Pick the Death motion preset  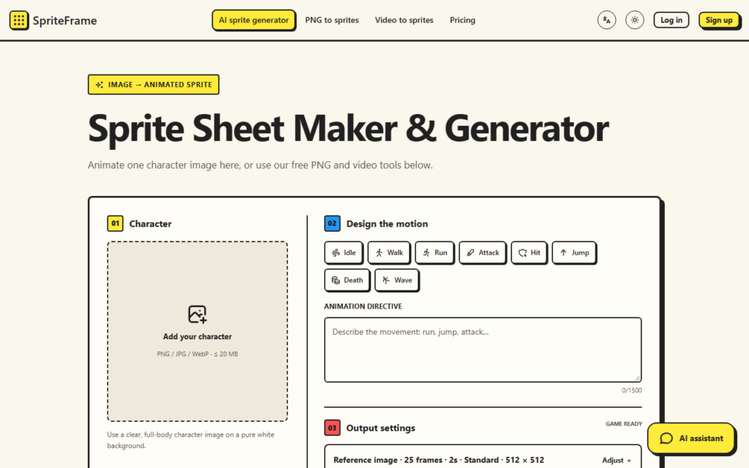pyautogui.click(x=347, y=280)
